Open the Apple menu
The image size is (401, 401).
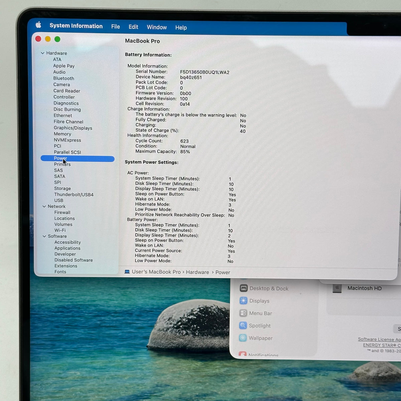click(x=38, y=25)
